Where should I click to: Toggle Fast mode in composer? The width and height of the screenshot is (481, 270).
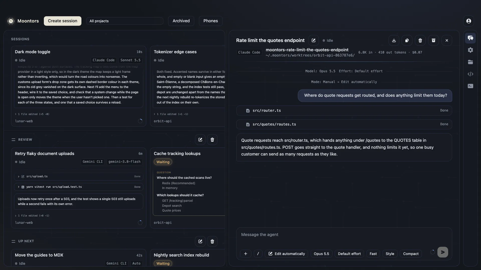[373, 254]
